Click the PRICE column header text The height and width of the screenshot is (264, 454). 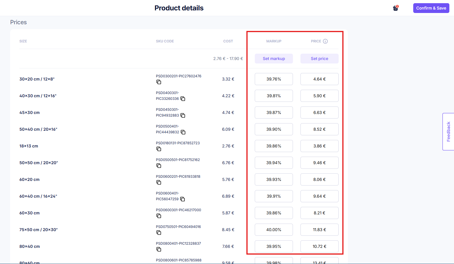click(x=316, y=41)
